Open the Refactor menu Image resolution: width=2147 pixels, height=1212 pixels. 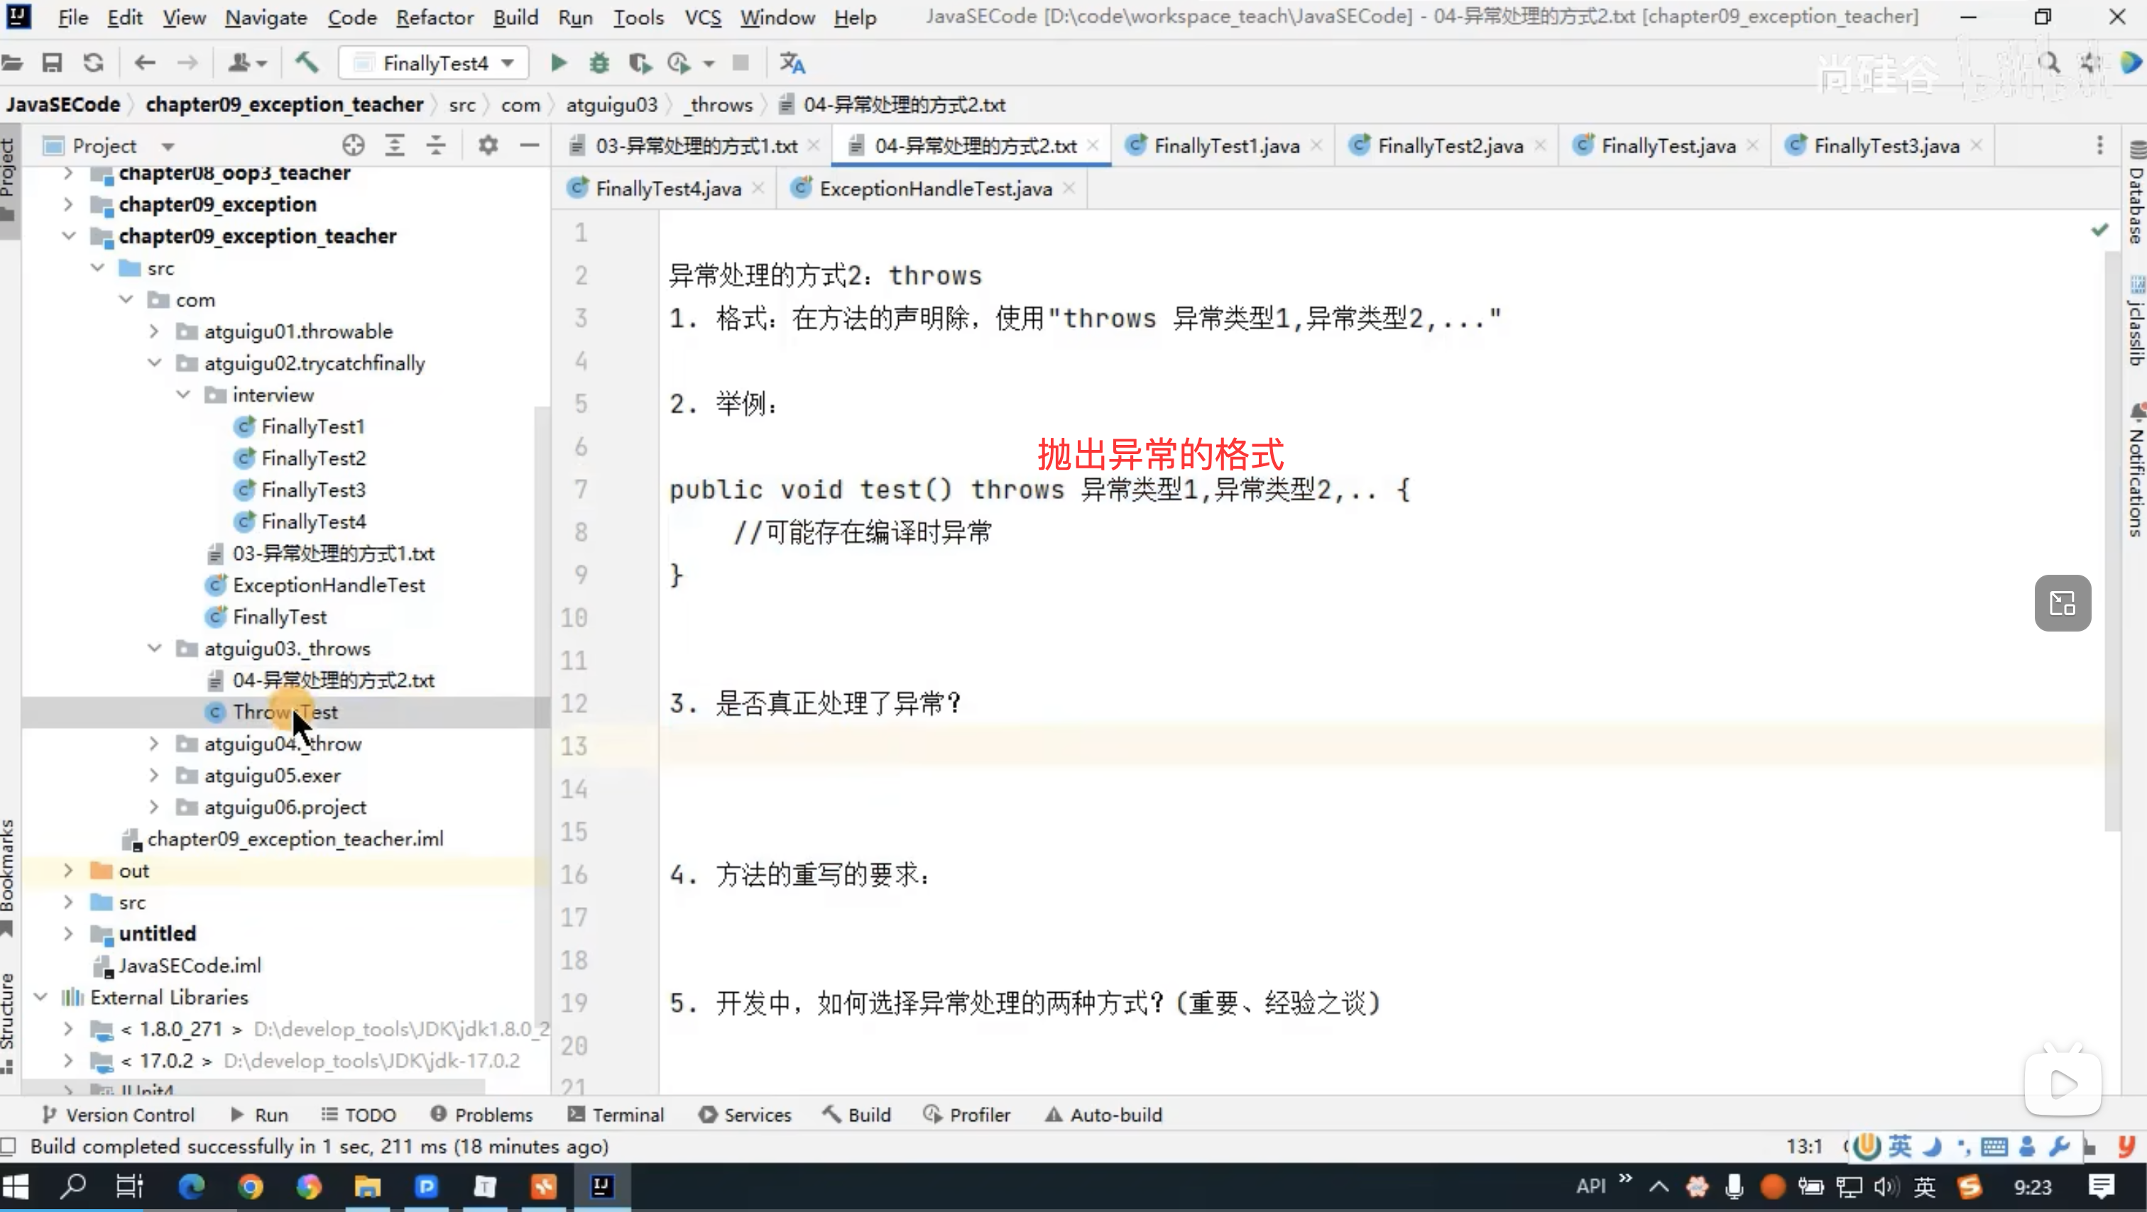coord(435,18)
